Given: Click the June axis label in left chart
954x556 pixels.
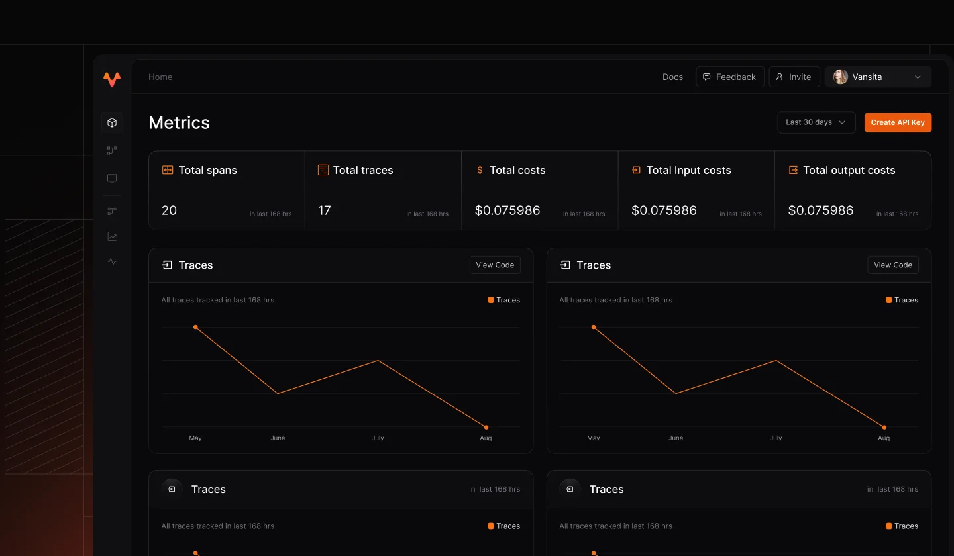Looking at the screenshot, I should point(278,438).
